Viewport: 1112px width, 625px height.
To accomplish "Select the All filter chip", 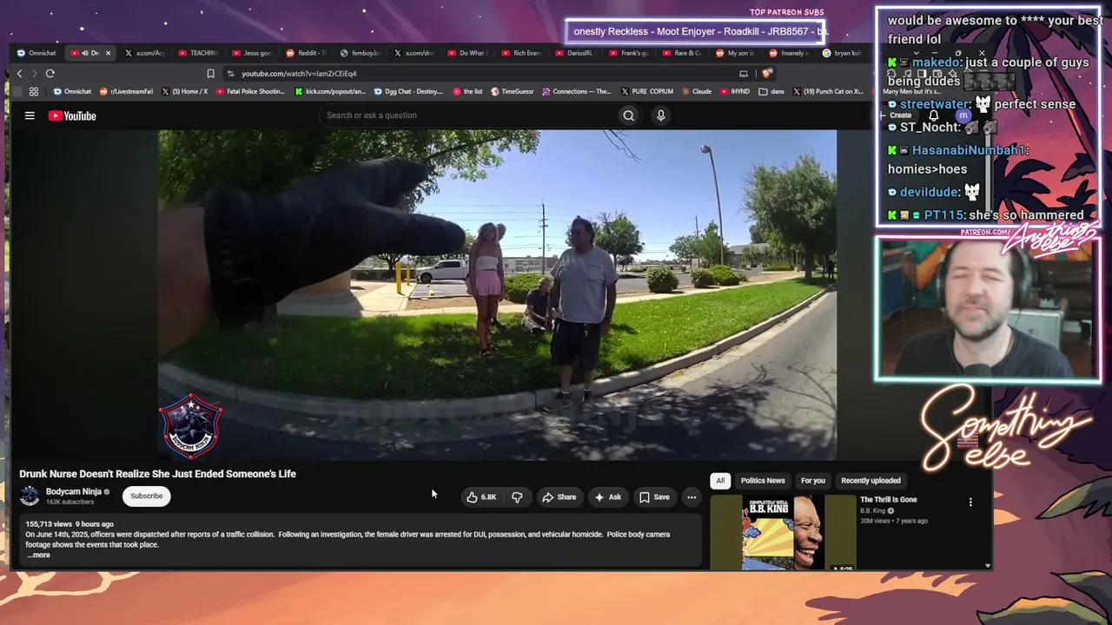I will (720, 480).
